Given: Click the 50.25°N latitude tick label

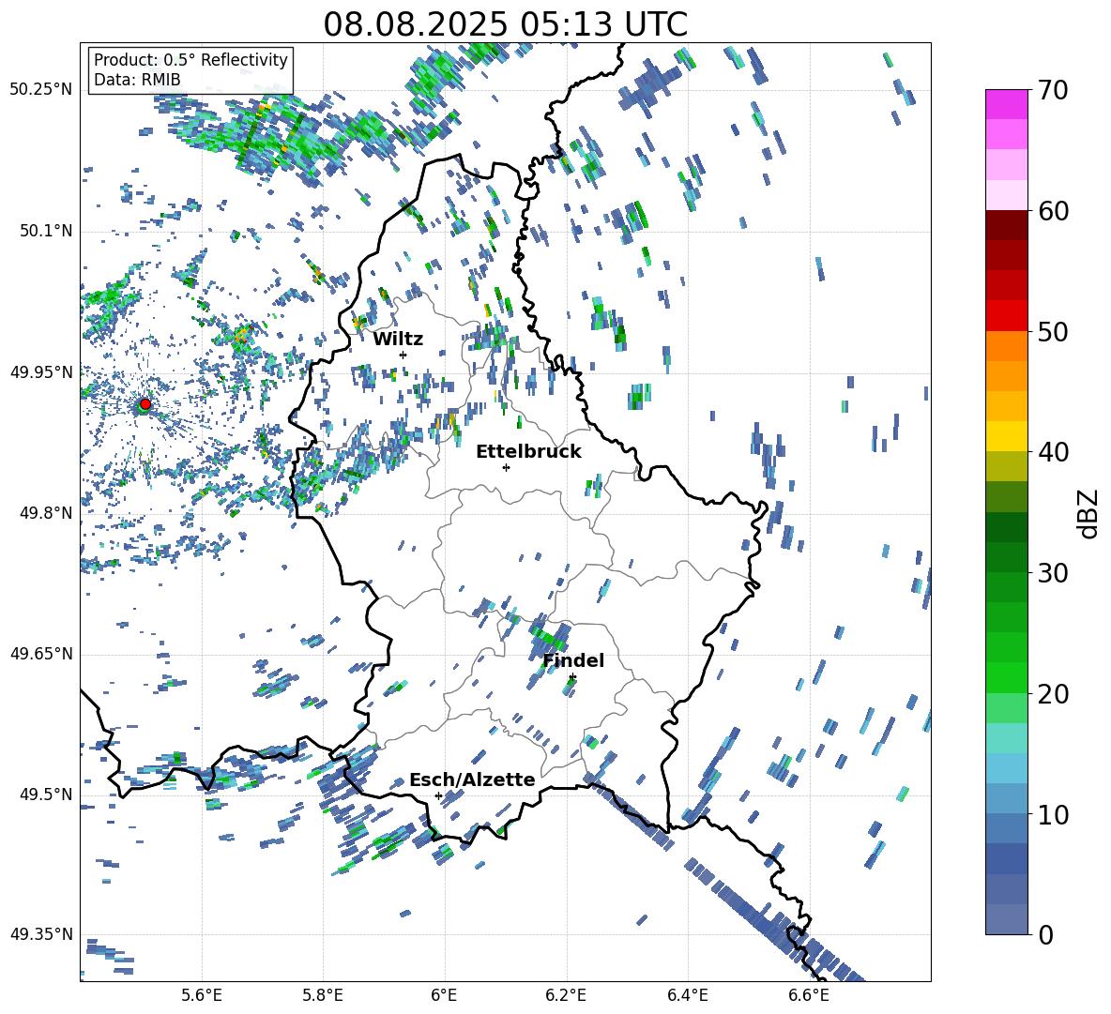Looking at the screenshot, I should click(41, 90).
